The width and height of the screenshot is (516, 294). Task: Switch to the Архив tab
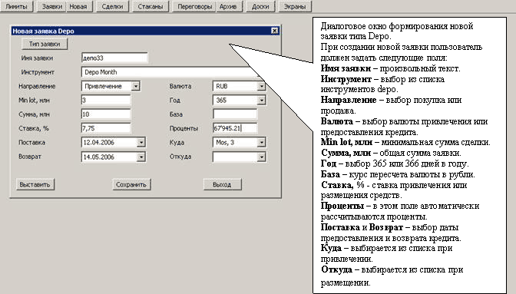point(229,6)
